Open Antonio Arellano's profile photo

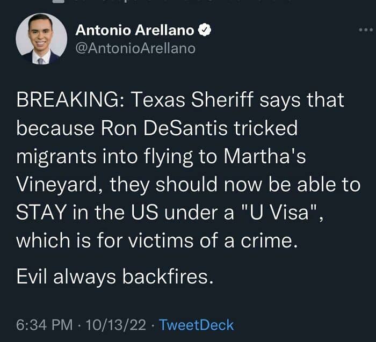[x=41, y=39]
